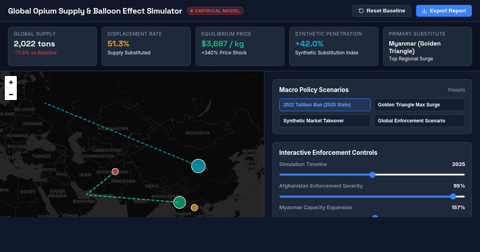Viewport: 480px width, 252px height.
Task: Click the reset arrow icon in Reset Baseline
Action: [361, 11]
